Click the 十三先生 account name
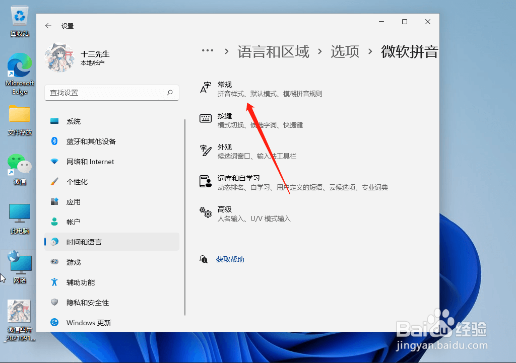The image size is (516, 363). (95, 54)
